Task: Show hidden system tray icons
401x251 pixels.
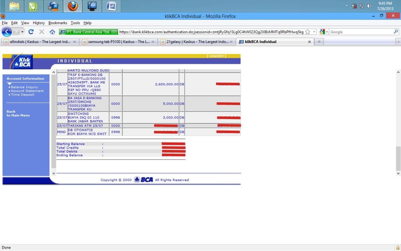Action: click(346, 6)
